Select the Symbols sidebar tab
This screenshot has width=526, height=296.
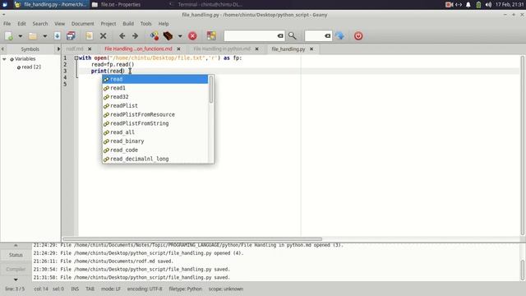click(30, 49)
